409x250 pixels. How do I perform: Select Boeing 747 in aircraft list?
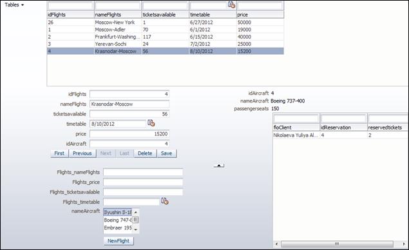pos(118,220)
